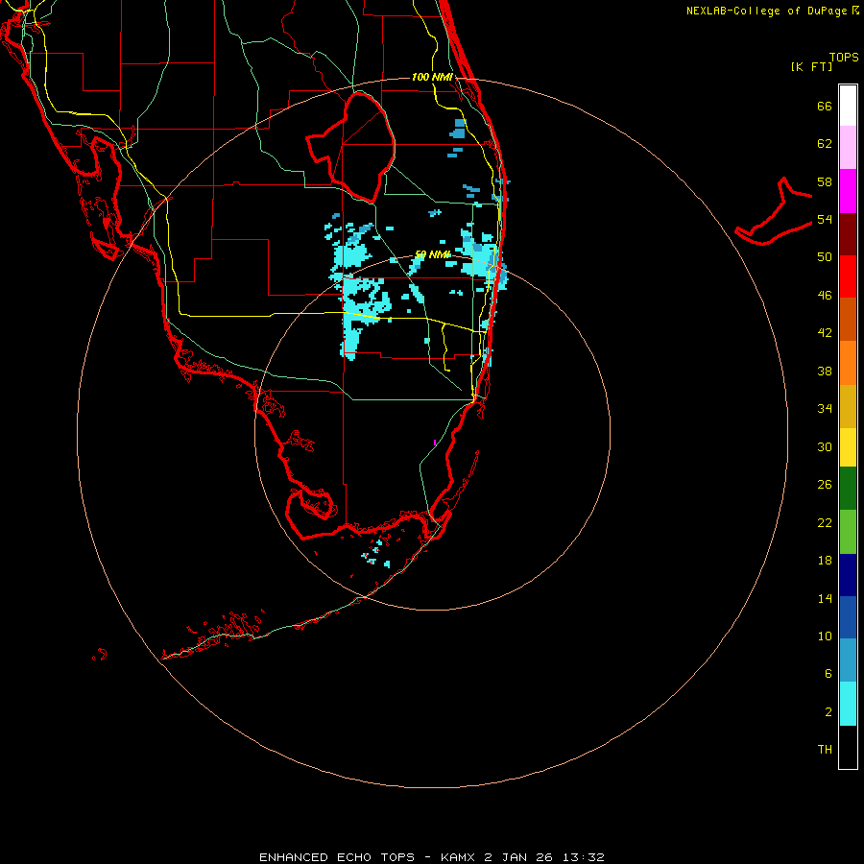Click the black TH threshold legend swatch
Image resolution: width=864 pixels, height=864 pixels.
point(848,747)
